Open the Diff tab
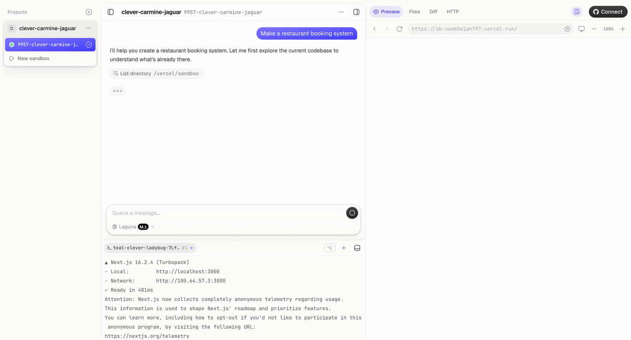Viewport: 631px width, 340px height. (x=433, y=12)
